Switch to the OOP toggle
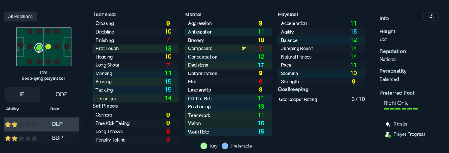The width and height of the screenshot is (449, 153). point(61,94)
